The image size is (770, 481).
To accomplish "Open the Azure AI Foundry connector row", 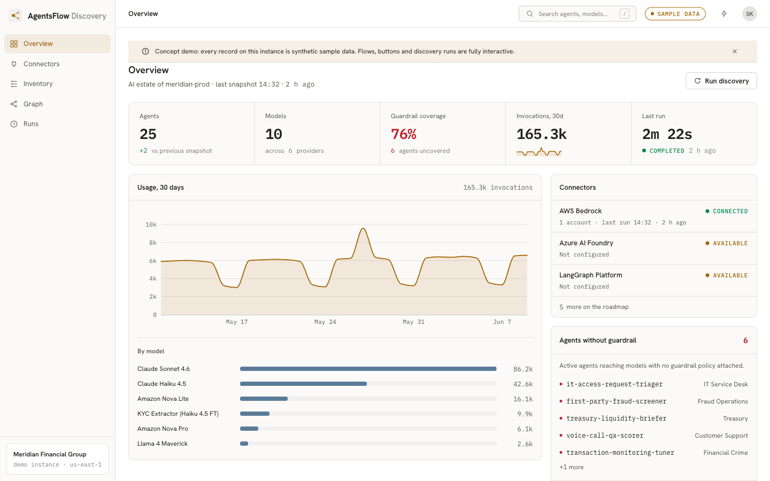I will (x=653, y=249).
